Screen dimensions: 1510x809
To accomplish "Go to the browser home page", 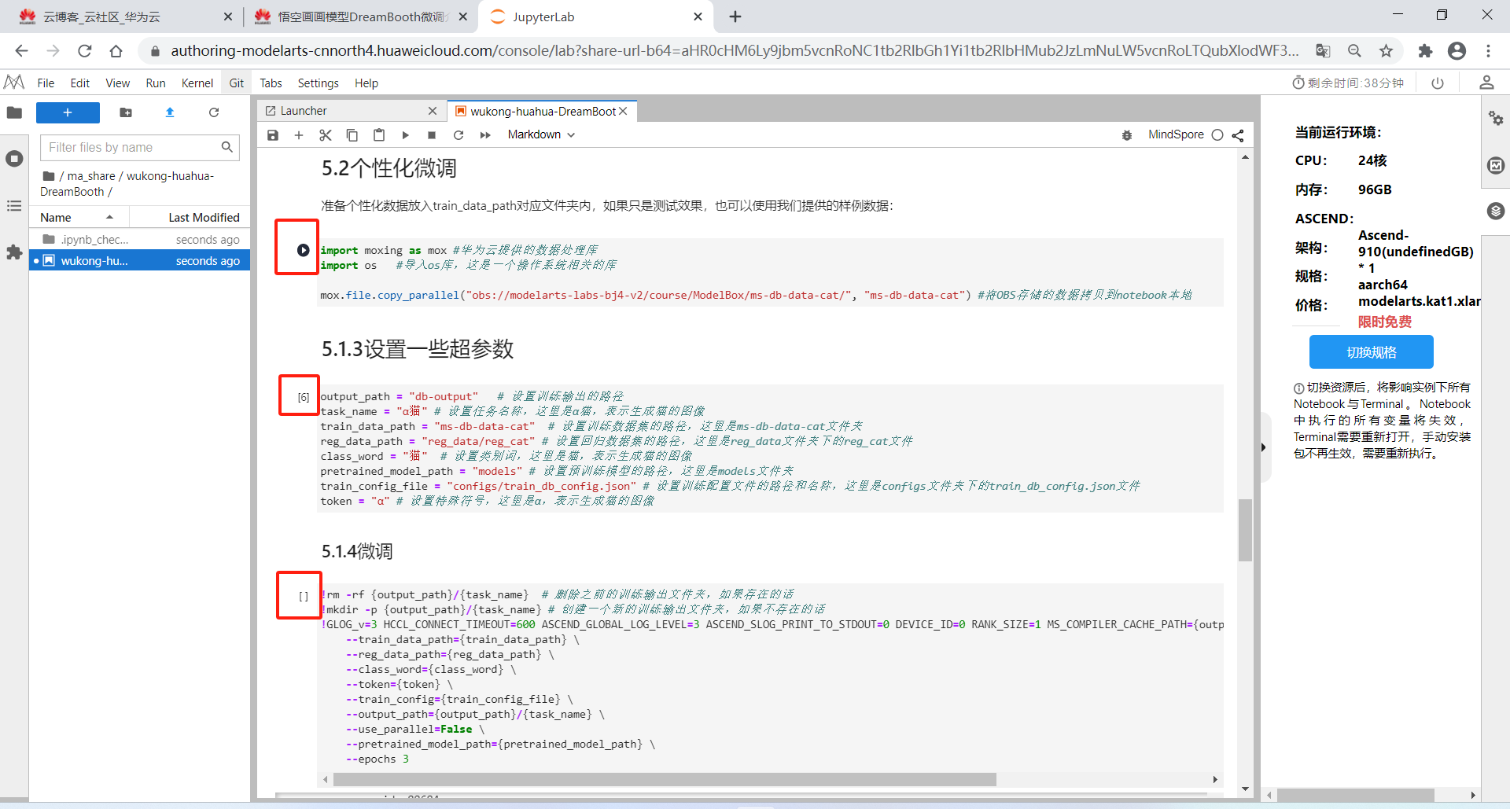I will pos(116,51).
